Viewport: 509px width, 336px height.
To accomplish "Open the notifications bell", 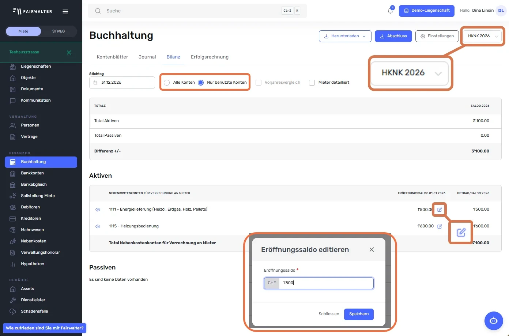I will 390,11.
